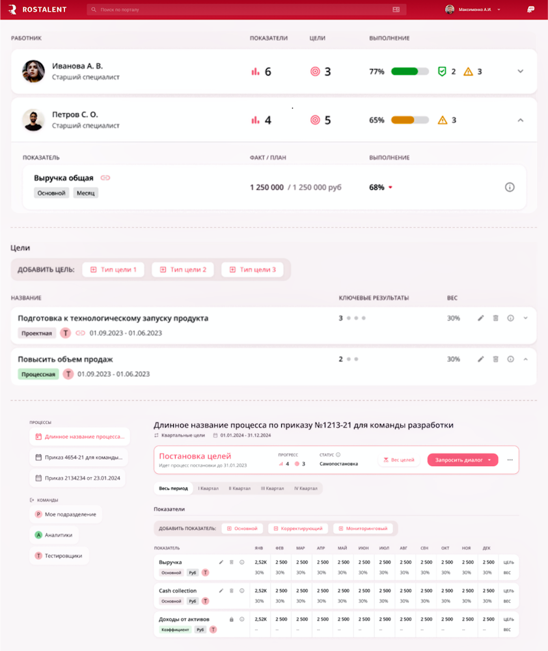Click Иванова's goals target icon

click(315, 72)
